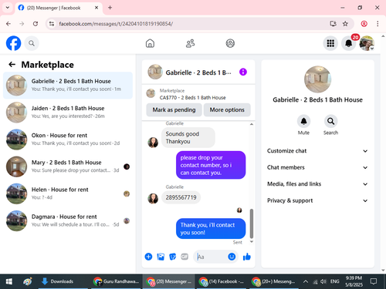
Task: Open the Jaiden 2 Beds 1 Bath conversation
Action: (68, 113)
